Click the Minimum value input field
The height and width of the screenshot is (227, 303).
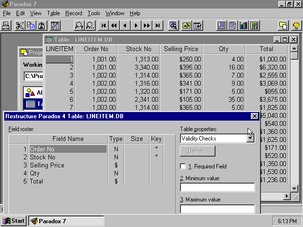click(x=217, y=187)
